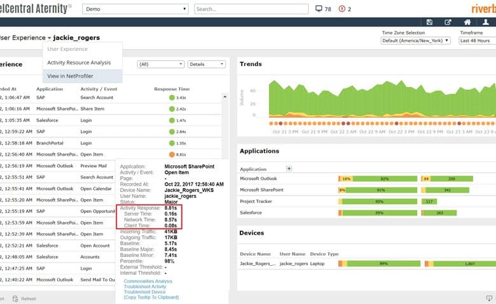
Task: Click the Search input field
Action: click(x=251, y=9)
